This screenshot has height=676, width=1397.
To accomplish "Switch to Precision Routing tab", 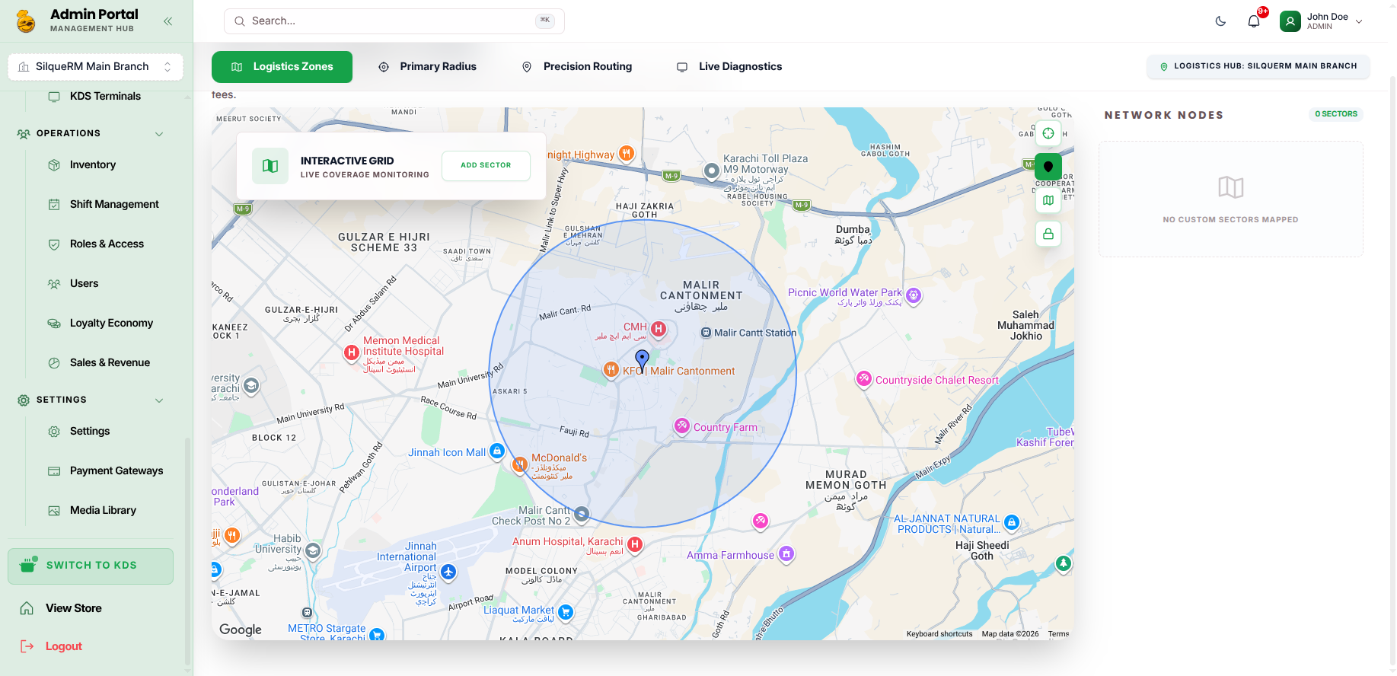I will [576, 67].
